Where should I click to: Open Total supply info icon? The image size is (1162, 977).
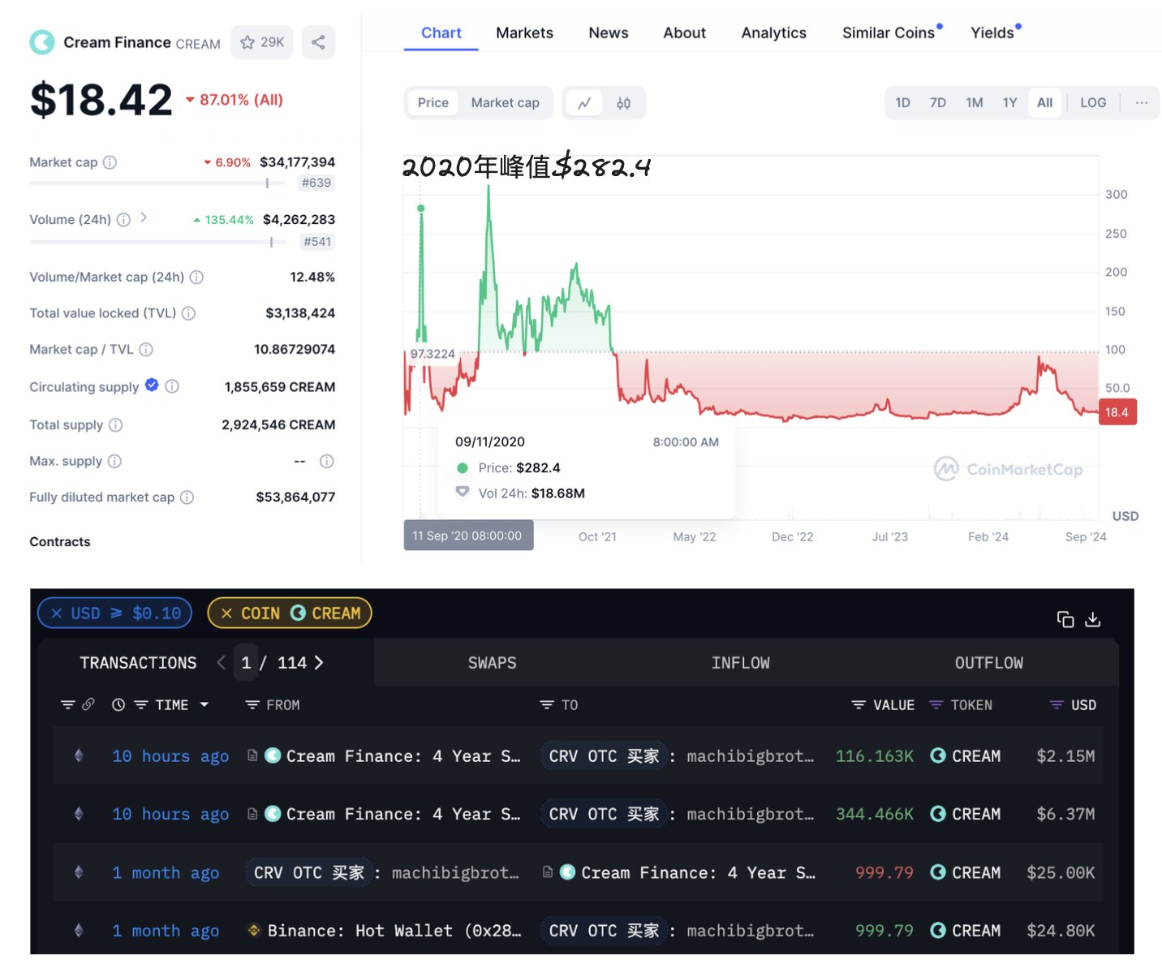click(115, 425)
